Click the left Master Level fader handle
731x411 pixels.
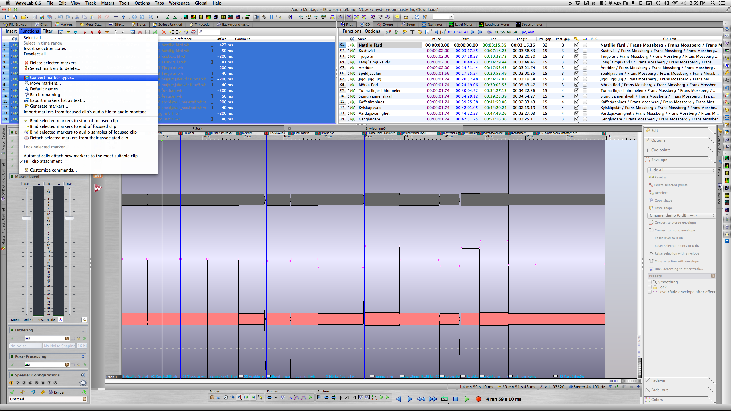26,218
